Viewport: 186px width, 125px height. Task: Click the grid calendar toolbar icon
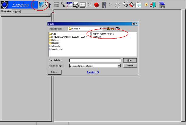pos(83,5)
